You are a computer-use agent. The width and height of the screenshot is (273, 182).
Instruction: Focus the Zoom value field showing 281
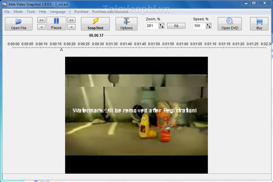pos(152,26)
